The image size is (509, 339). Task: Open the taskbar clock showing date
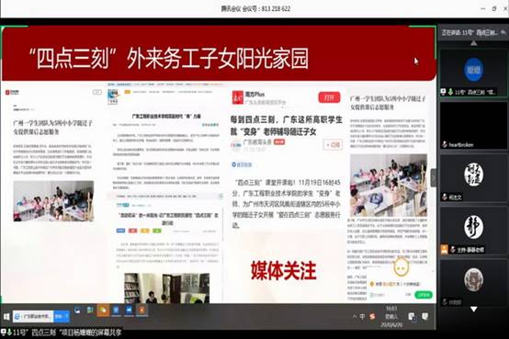click(x=391, y=316)
